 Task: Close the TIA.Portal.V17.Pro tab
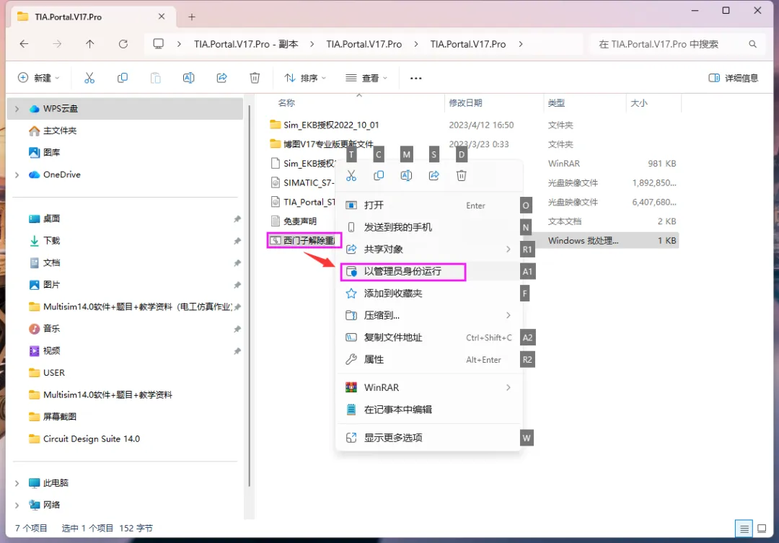pyautogui.click(x=162, y=17)
